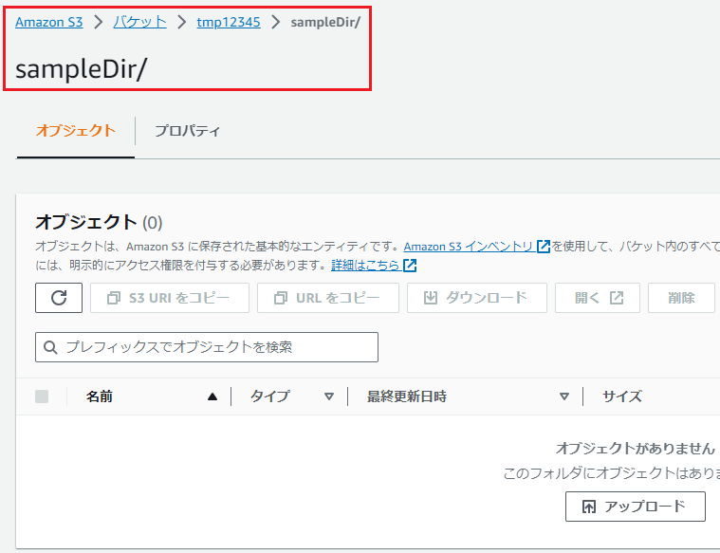Click the 開く button

(598, 298)
